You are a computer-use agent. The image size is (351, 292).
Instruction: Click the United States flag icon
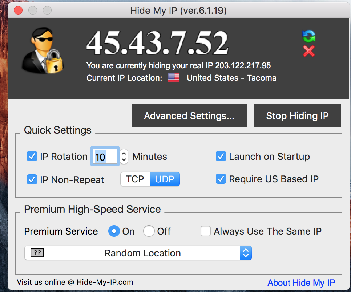point(174,78)
